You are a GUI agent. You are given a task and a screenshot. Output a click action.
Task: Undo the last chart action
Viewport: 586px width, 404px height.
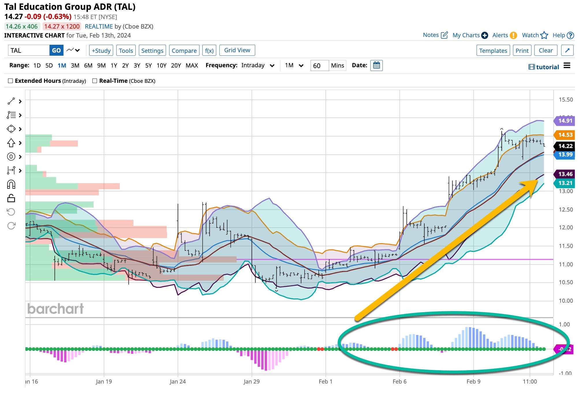[x=11, y=212]
